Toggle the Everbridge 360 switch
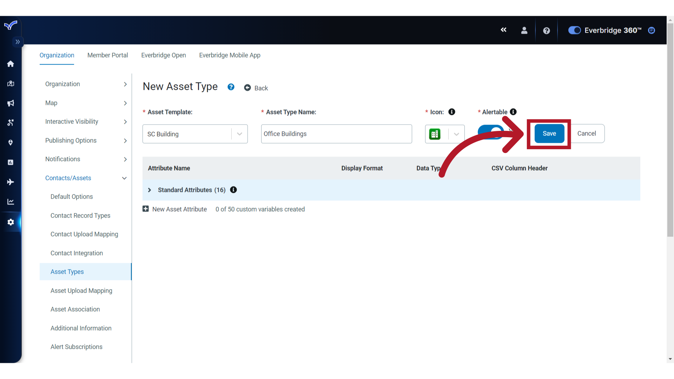674x379 pixels. 574,30
